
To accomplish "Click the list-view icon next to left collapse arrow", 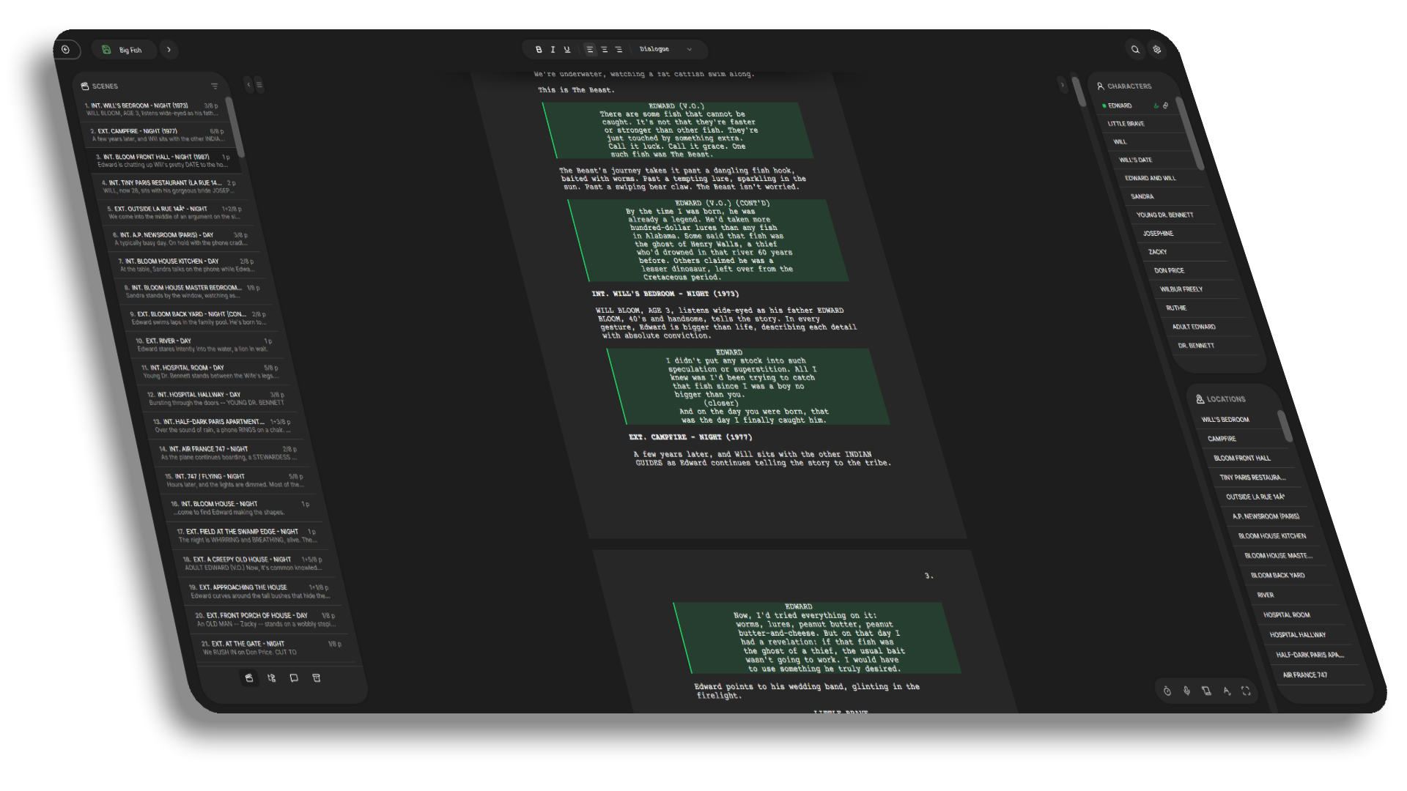I will tap(259, 85).
